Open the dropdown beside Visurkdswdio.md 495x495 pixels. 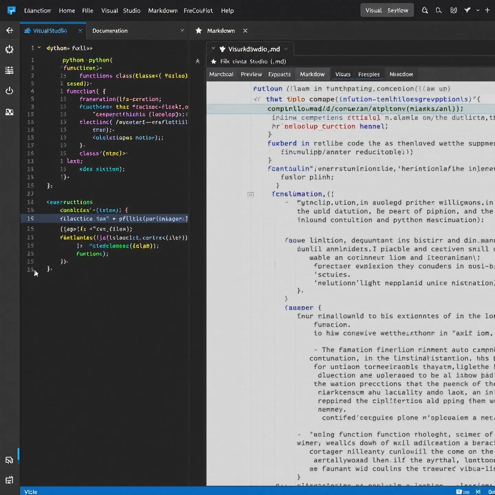(286, 49)
